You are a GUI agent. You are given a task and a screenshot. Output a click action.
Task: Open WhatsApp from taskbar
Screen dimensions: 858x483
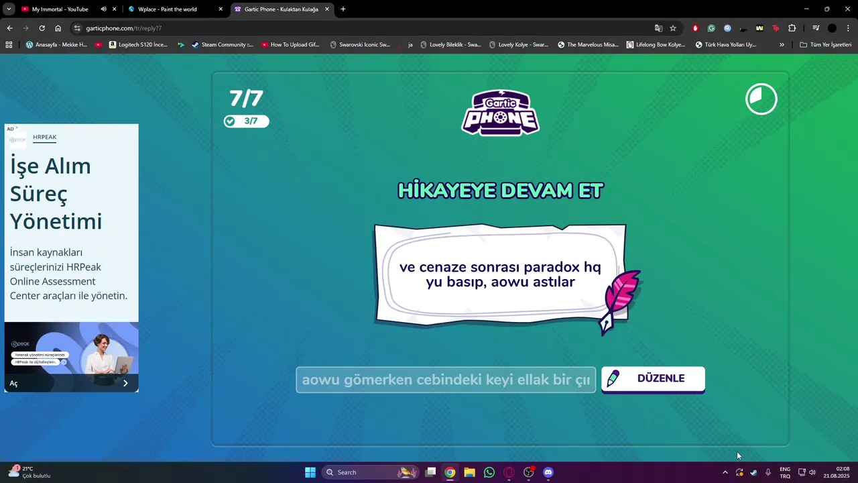coord(489,472)
